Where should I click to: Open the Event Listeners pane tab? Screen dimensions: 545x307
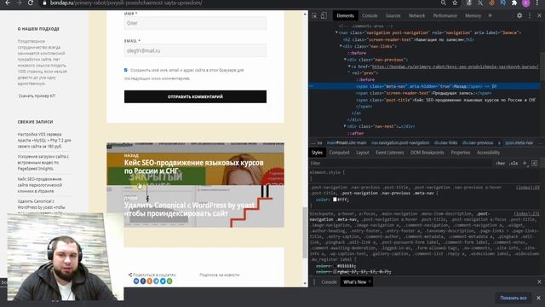click(390, 153)
